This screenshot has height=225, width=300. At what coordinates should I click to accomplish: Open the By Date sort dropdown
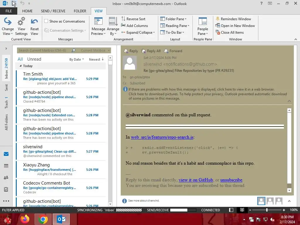76,59
